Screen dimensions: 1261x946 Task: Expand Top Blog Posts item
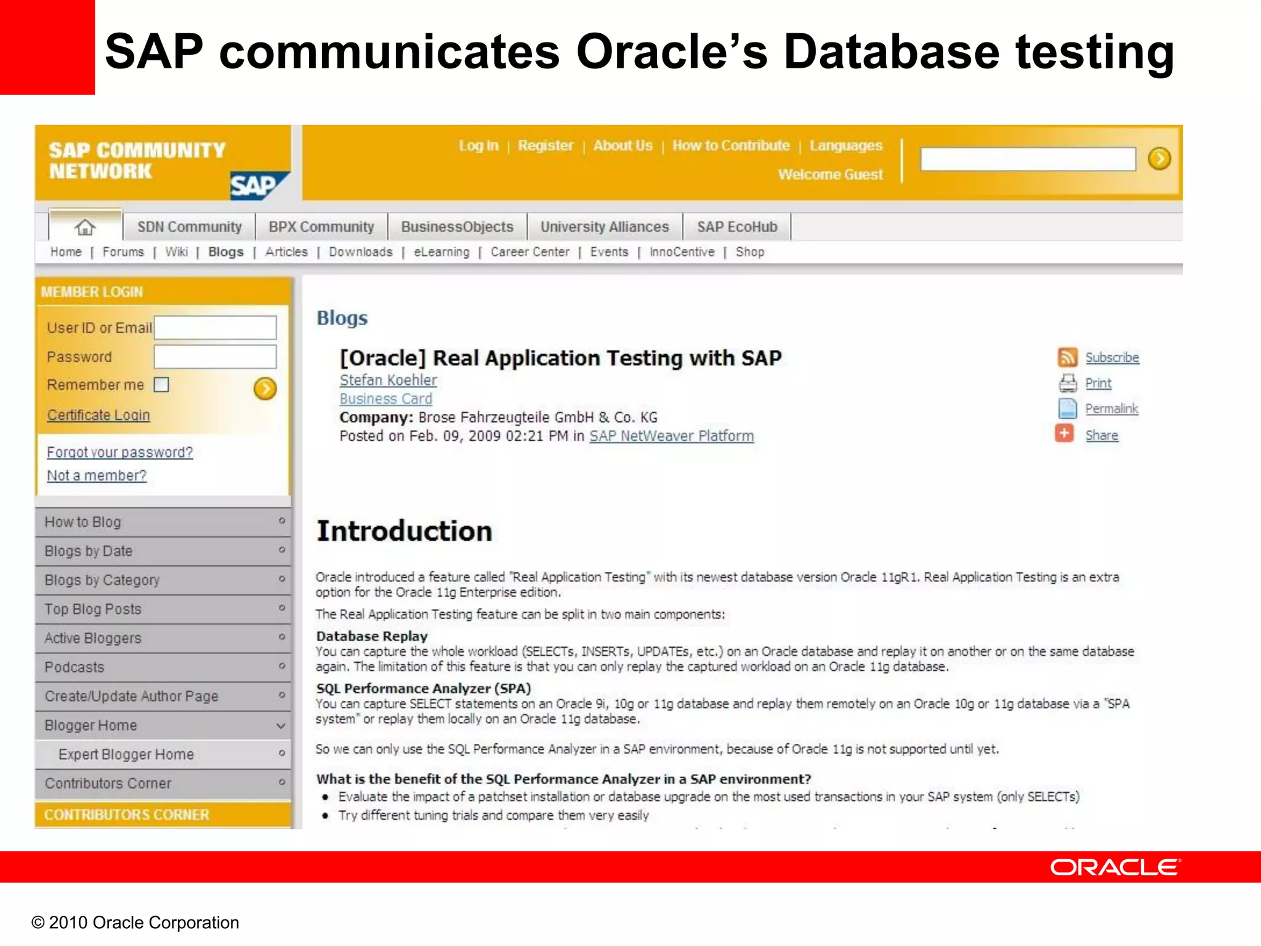click(163, 608)
